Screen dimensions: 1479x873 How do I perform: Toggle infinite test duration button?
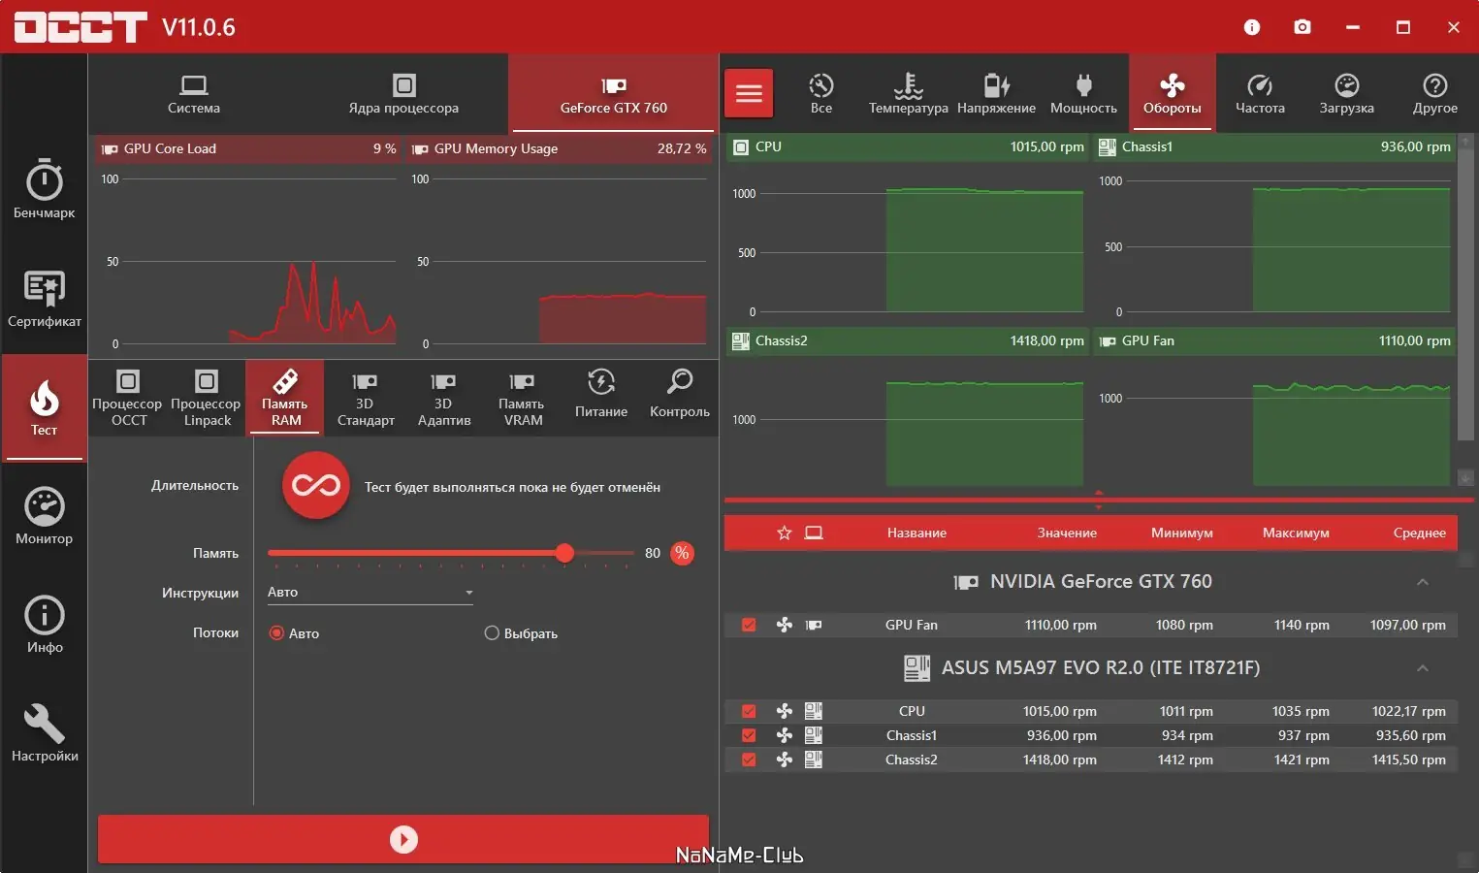pyautogui.click(x=316, y=485)
